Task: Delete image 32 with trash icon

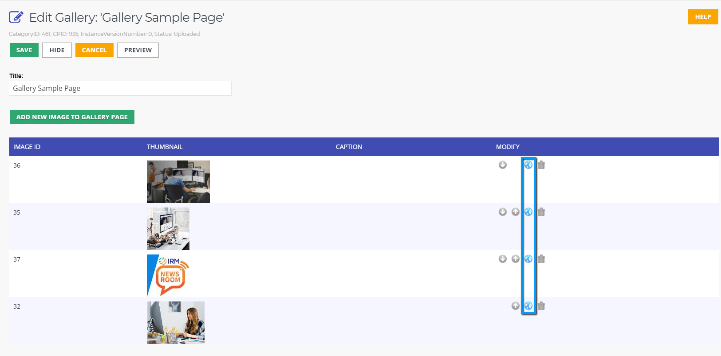Action: [541, 306]
